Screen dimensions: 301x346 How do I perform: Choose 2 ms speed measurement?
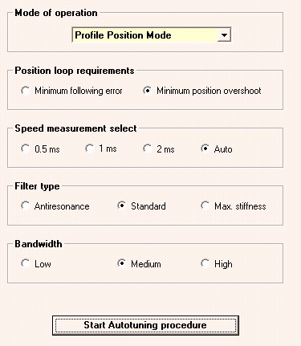click(x=148, y=149)
